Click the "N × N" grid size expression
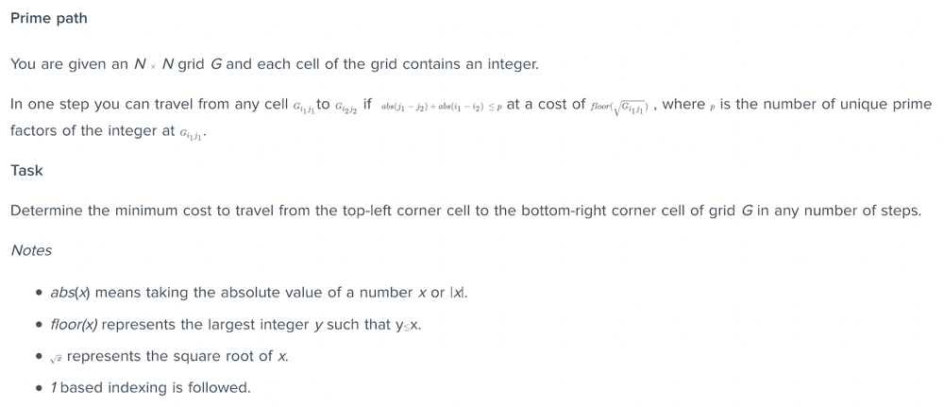The height and width of the screenshot is (407, 944). (x=154, y=64)
